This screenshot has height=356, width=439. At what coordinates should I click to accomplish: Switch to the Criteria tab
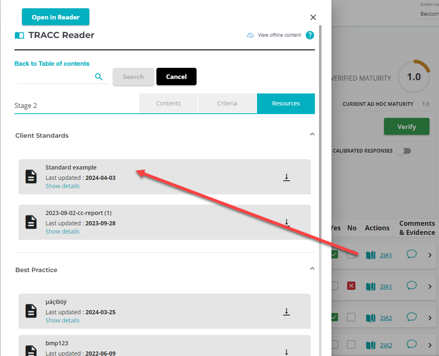pos(227,103)
